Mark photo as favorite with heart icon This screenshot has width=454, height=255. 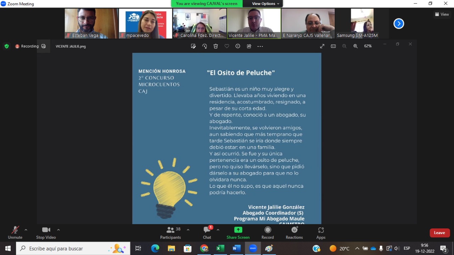click(227, 46)
